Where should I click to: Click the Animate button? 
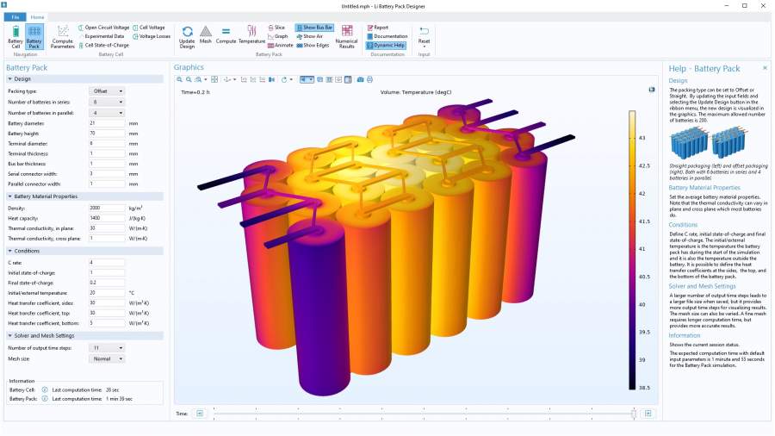(x=281, y=45)
